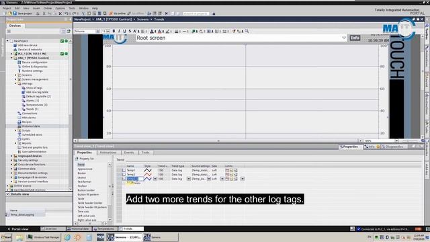Select the Properties tab in inspector
This screenshot has width=430, height=242.
pos(350,147)
